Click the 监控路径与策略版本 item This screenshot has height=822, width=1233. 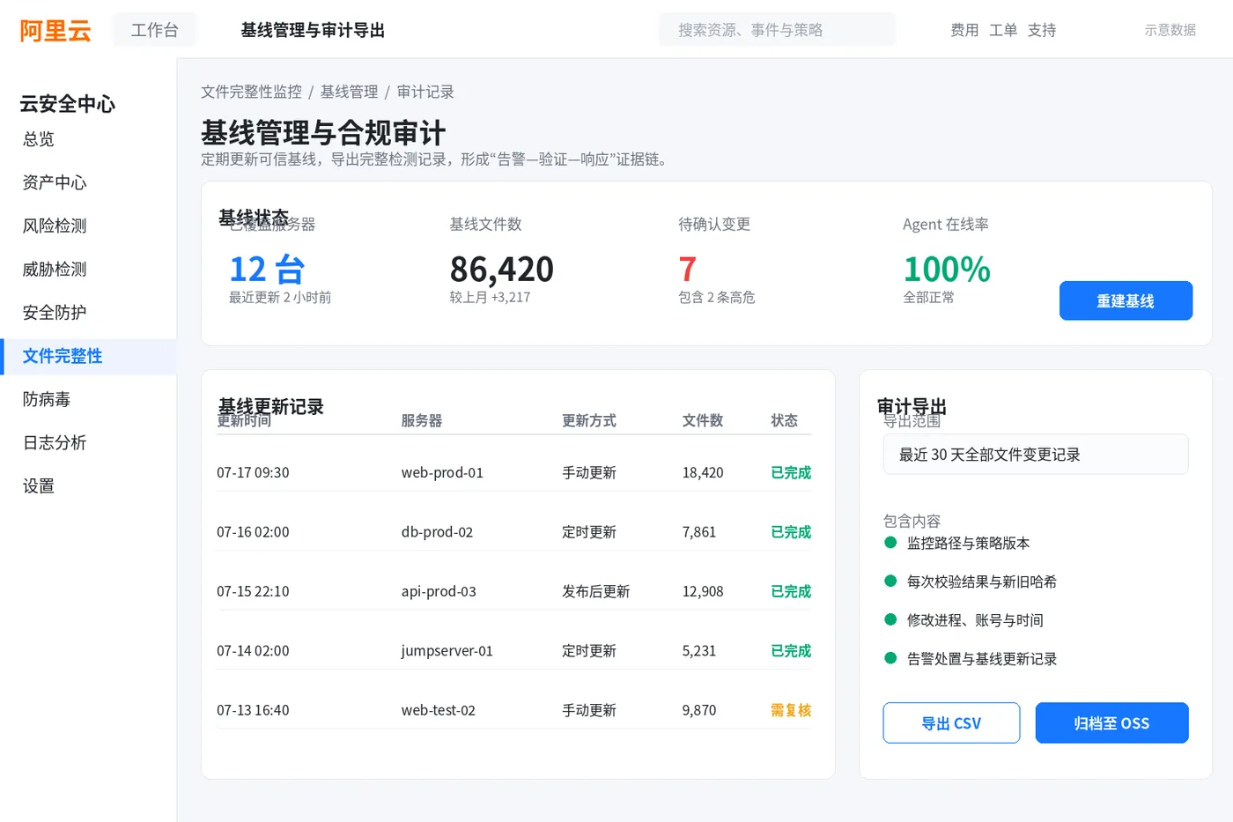(968, 543)
